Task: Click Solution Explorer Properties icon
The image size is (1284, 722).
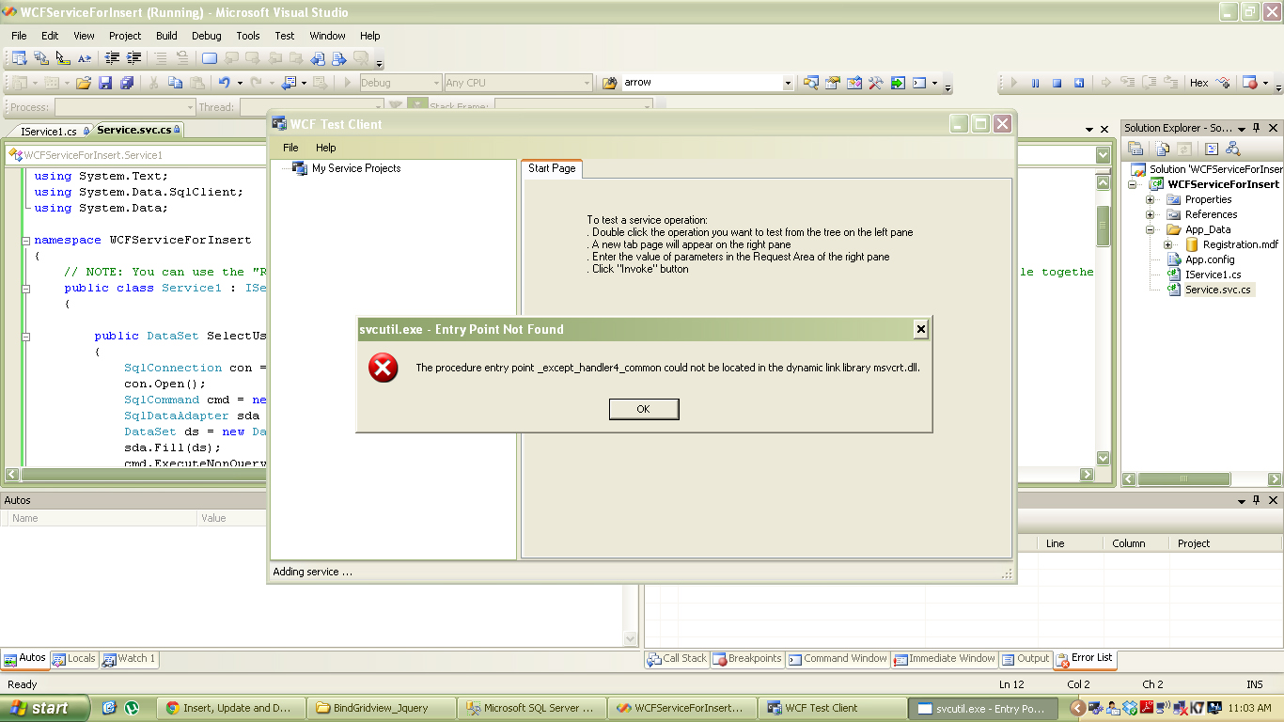Action: pyautogui.click(x=1135, y=149)
